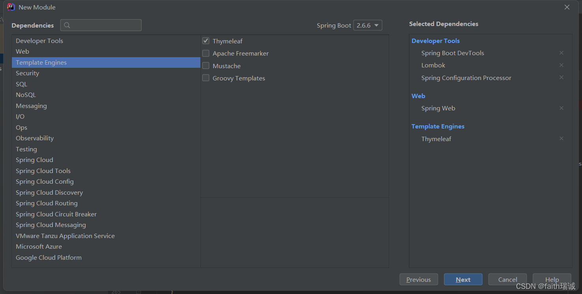Image resolution: width=582 pixels, height=294 pixels.
Task: Select the Web category
Action: pyautogui.click(x=106, y=52)
